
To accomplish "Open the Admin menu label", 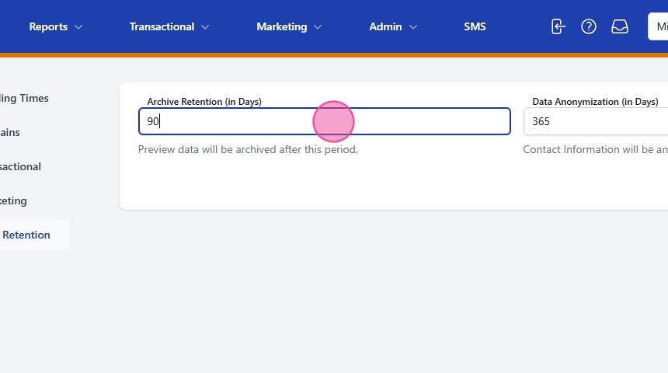I will 385,26.
